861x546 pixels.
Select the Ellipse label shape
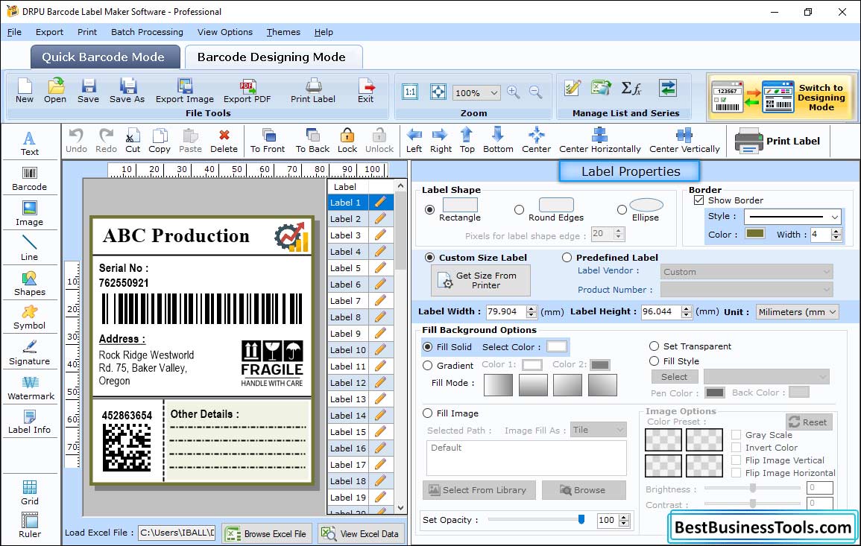coord(622,209)
